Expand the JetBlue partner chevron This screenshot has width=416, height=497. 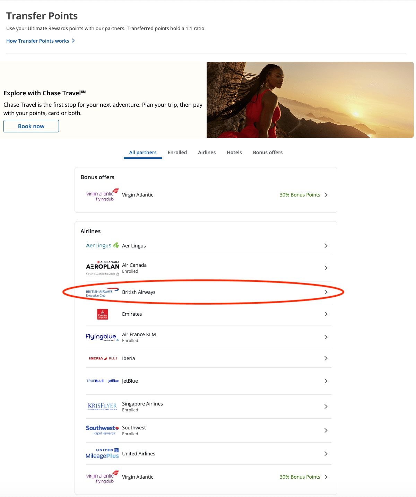[326, 381]
